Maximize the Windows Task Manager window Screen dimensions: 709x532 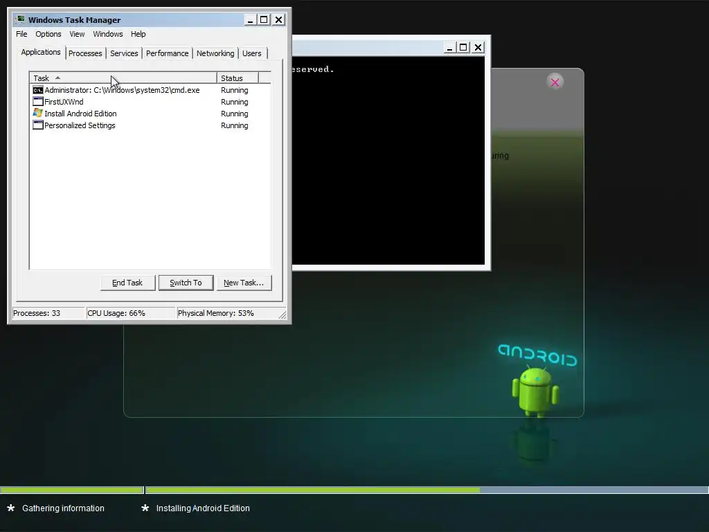point(264,20)
